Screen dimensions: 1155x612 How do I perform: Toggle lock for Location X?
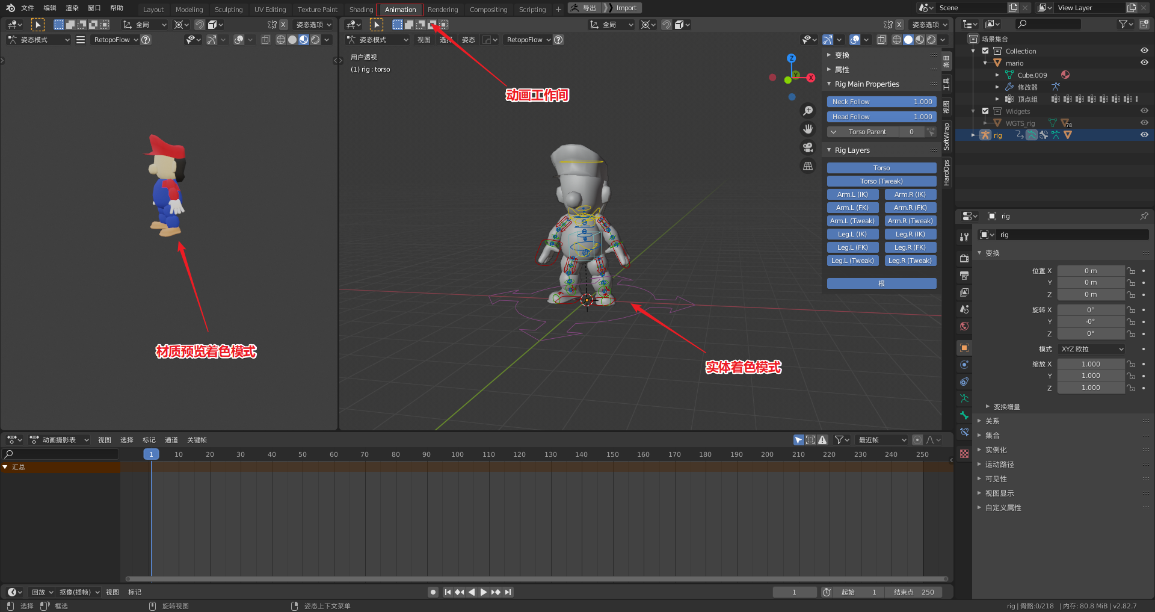[1131, 271]
